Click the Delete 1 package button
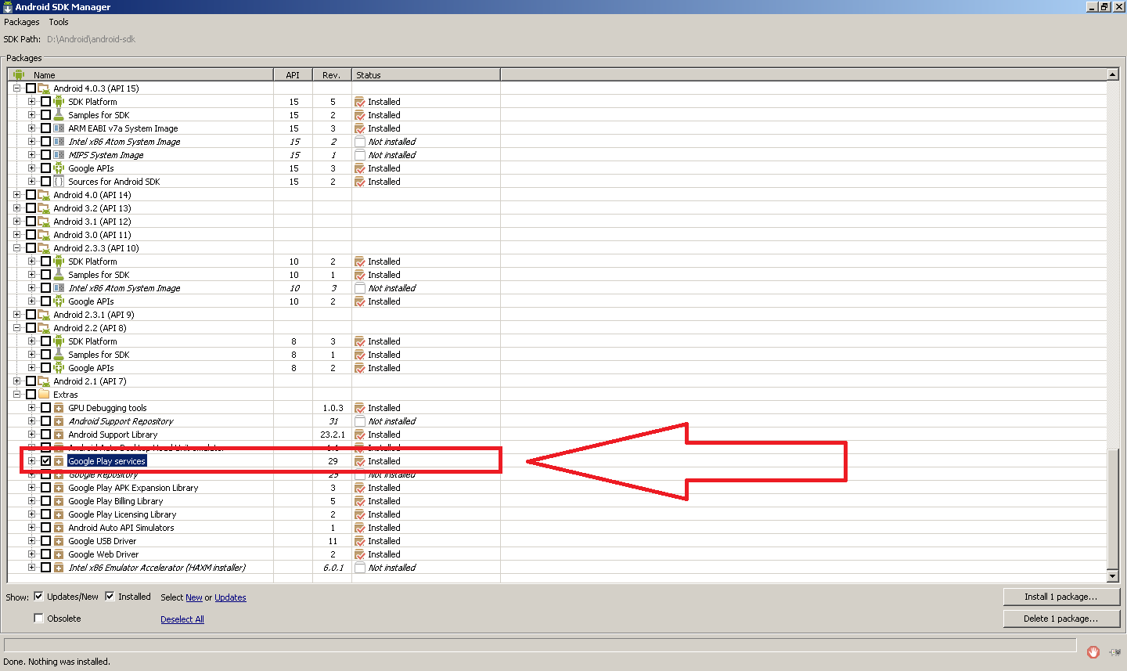The height and width of the screenshot is (671, 1127). [x=1061, y=619]
